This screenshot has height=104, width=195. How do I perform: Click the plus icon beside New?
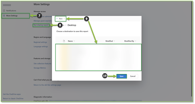57,19
